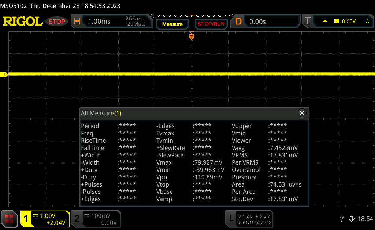Select the Vmax value 79.927mV
The image size is (375, 230).
pyautogui.click(x=208, y=162)
